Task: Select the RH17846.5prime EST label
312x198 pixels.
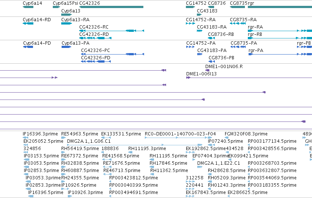Action: 168,163
